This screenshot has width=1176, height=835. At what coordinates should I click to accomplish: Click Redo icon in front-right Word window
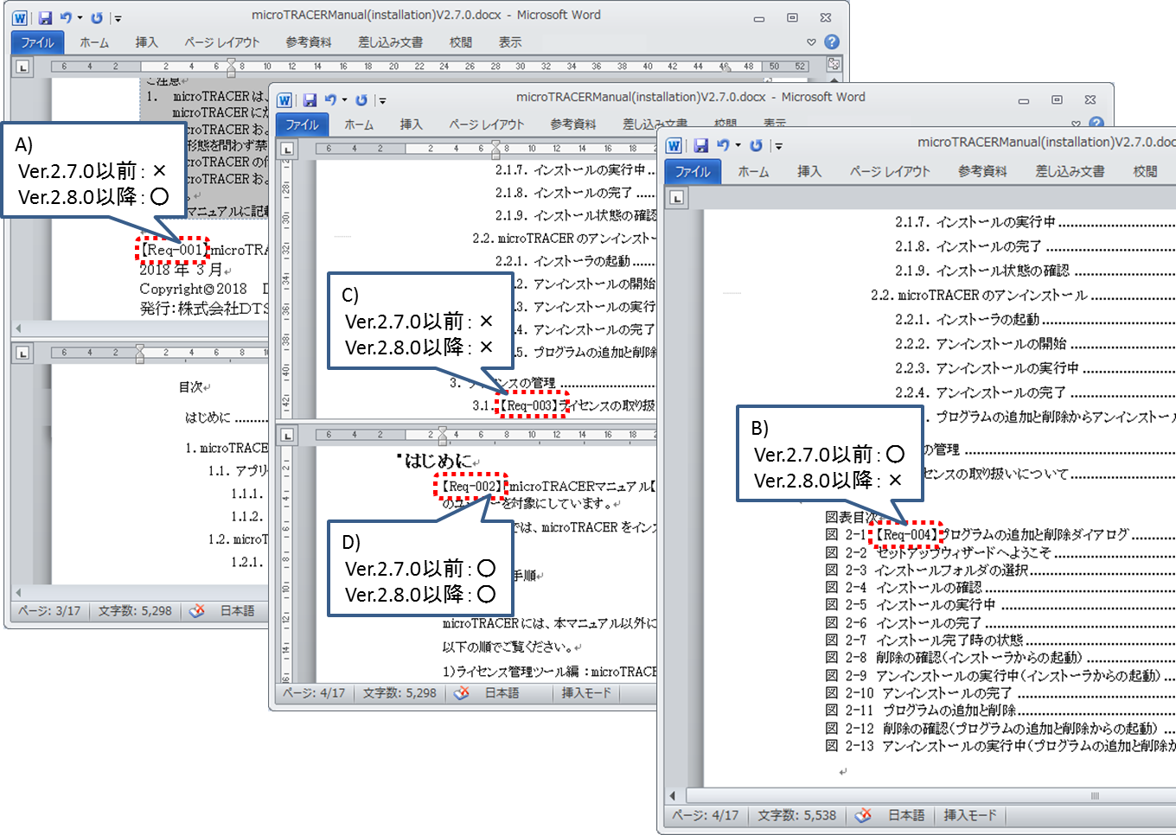point(756,145)
